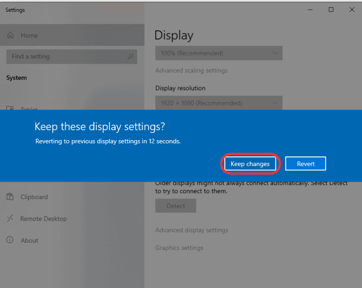Focus the Find a setting search field
The image size is (362, 288).
click(x=68, y=57)
